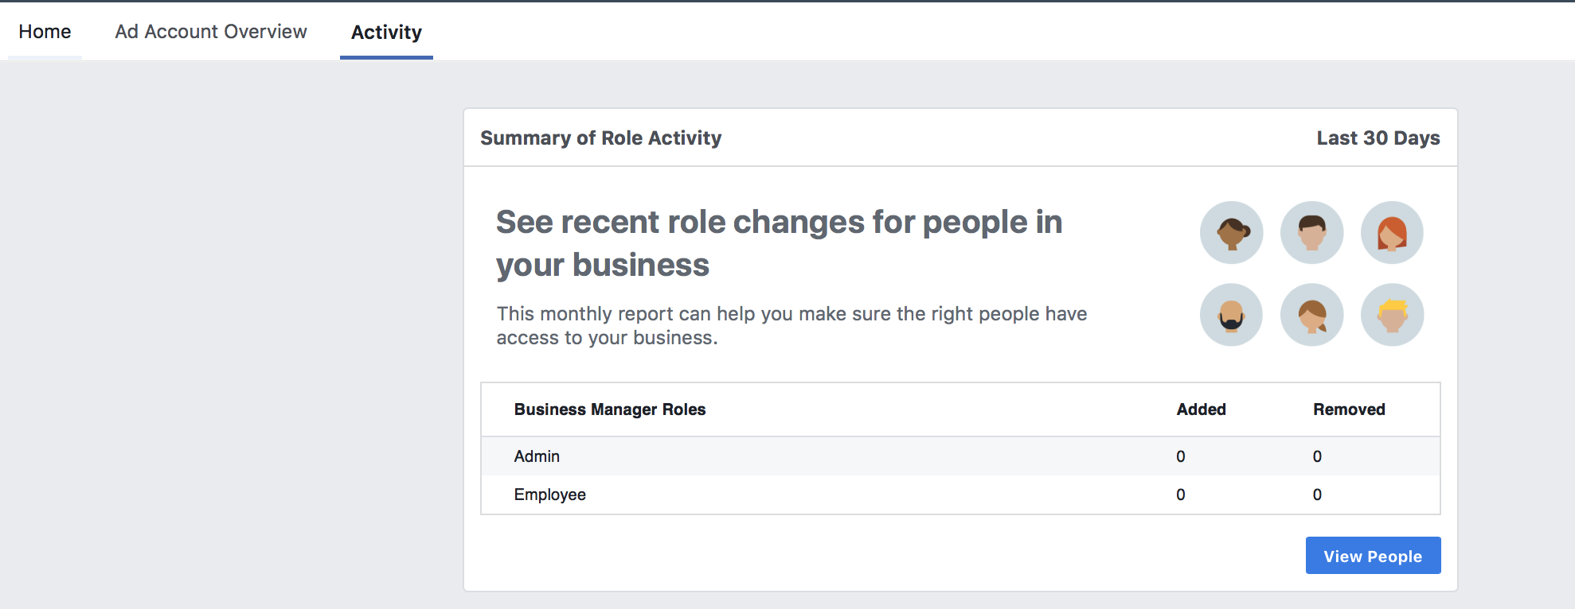Click the avatar with short brown hair
Screen dimensions: 1575x609
click(1311, 232)
